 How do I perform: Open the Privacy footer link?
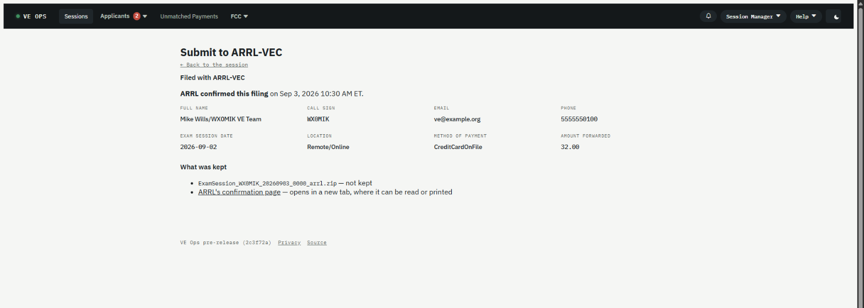click(x=289, y=243)
